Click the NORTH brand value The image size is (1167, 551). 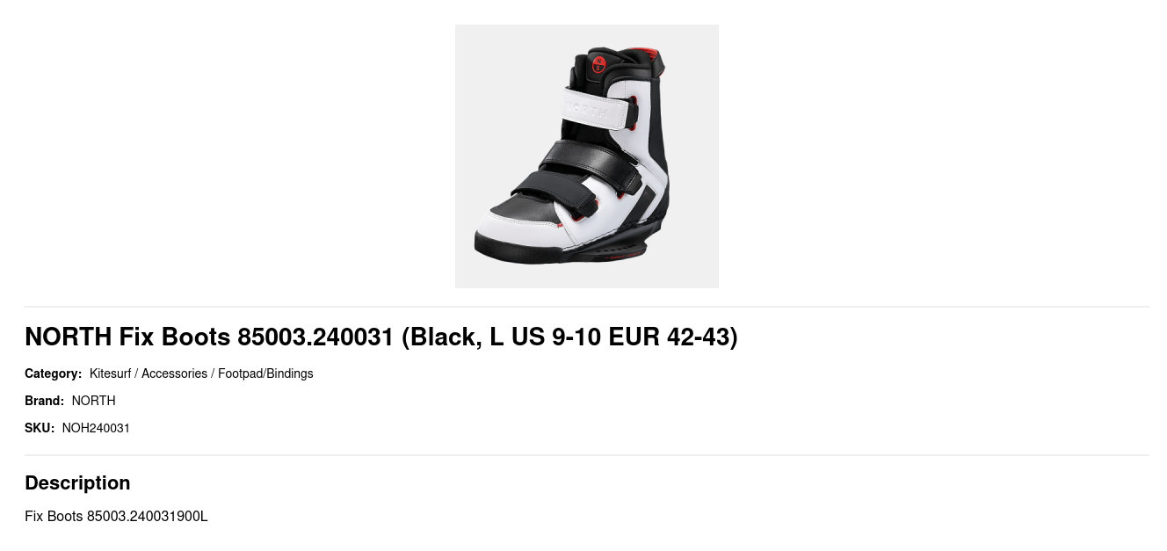point(93,401)
